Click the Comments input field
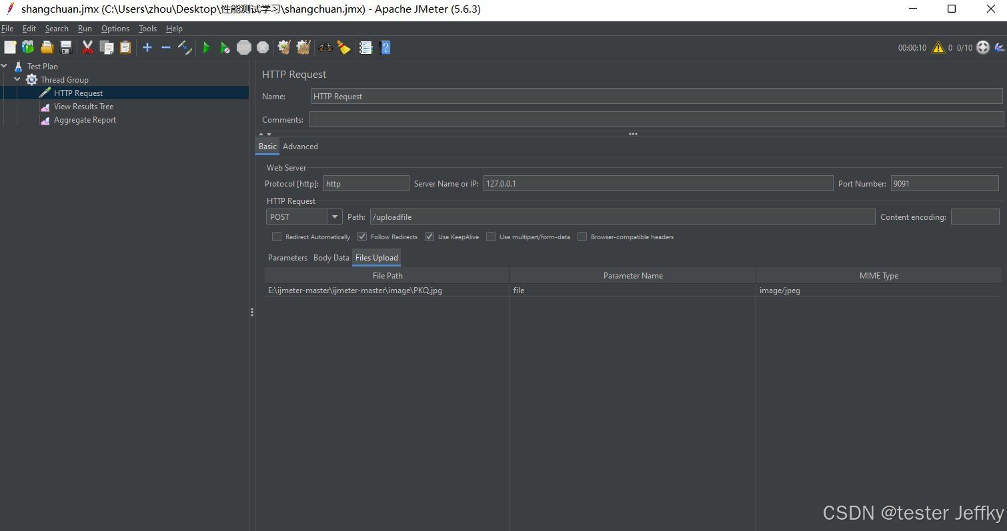Screen dimensions: 1007x531 click(x=656, y=119)
